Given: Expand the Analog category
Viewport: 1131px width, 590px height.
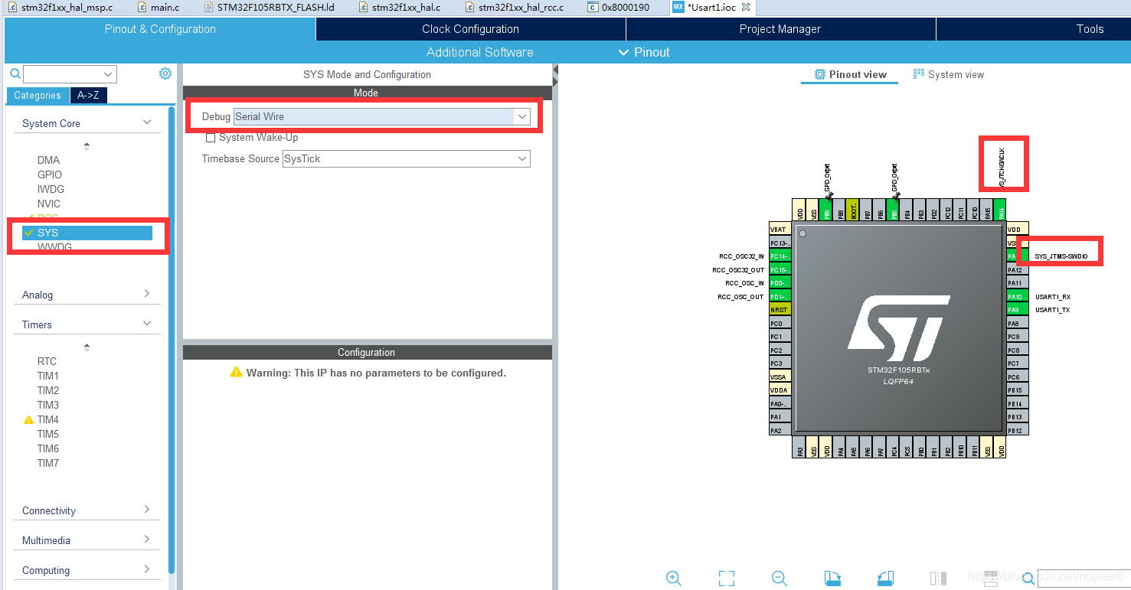Looking at the screenshot, I should [x=147, y=294].
